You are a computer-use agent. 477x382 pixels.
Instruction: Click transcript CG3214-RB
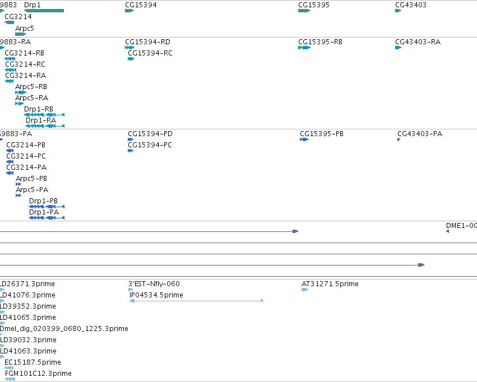pyautogui.click(x=24, y=53)
